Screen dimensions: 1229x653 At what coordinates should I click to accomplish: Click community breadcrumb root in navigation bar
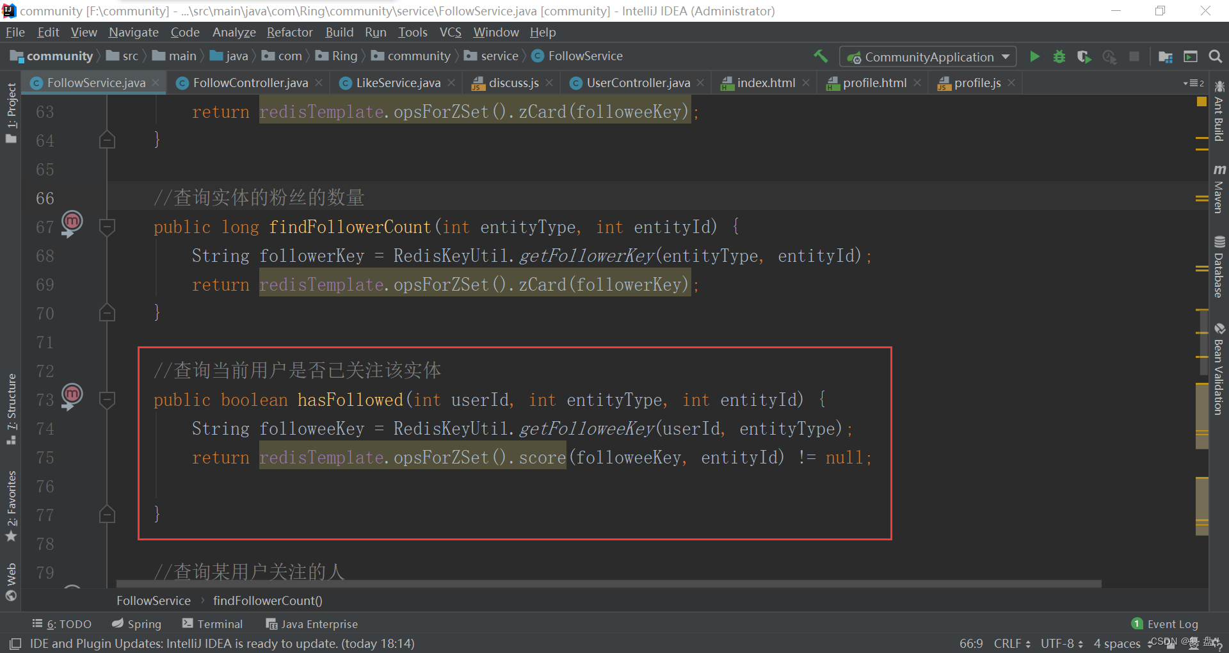click(52, 56)
